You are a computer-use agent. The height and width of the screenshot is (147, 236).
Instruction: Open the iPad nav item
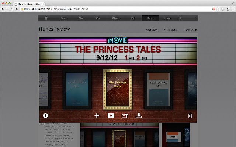point(133,18)
